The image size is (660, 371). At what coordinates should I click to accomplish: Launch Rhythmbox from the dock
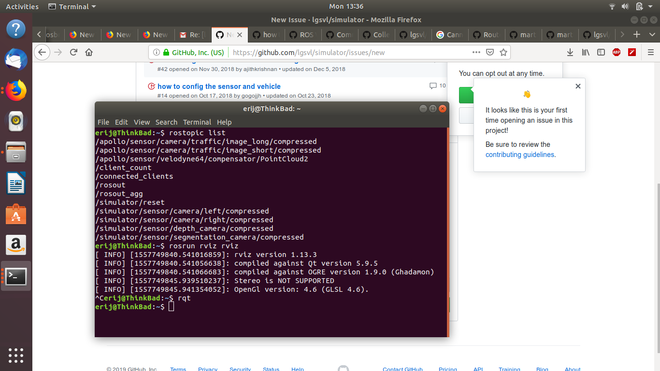(16, 121)
